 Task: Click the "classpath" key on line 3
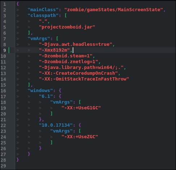coord(42,16)
